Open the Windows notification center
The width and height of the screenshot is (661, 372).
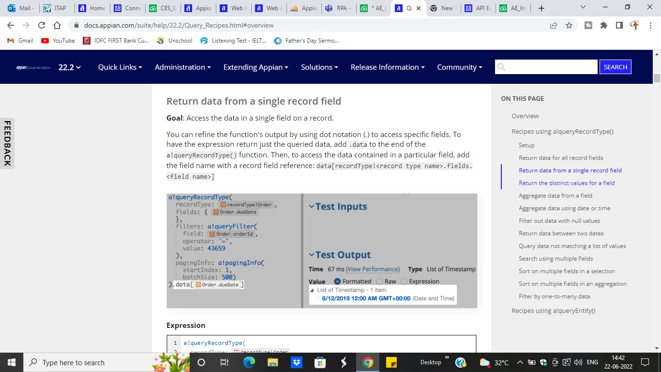click(645, 362)
